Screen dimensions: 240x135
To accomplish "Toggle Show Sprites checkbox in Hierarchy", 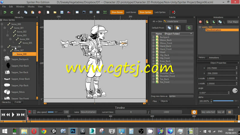I will [x=1, y=20].
